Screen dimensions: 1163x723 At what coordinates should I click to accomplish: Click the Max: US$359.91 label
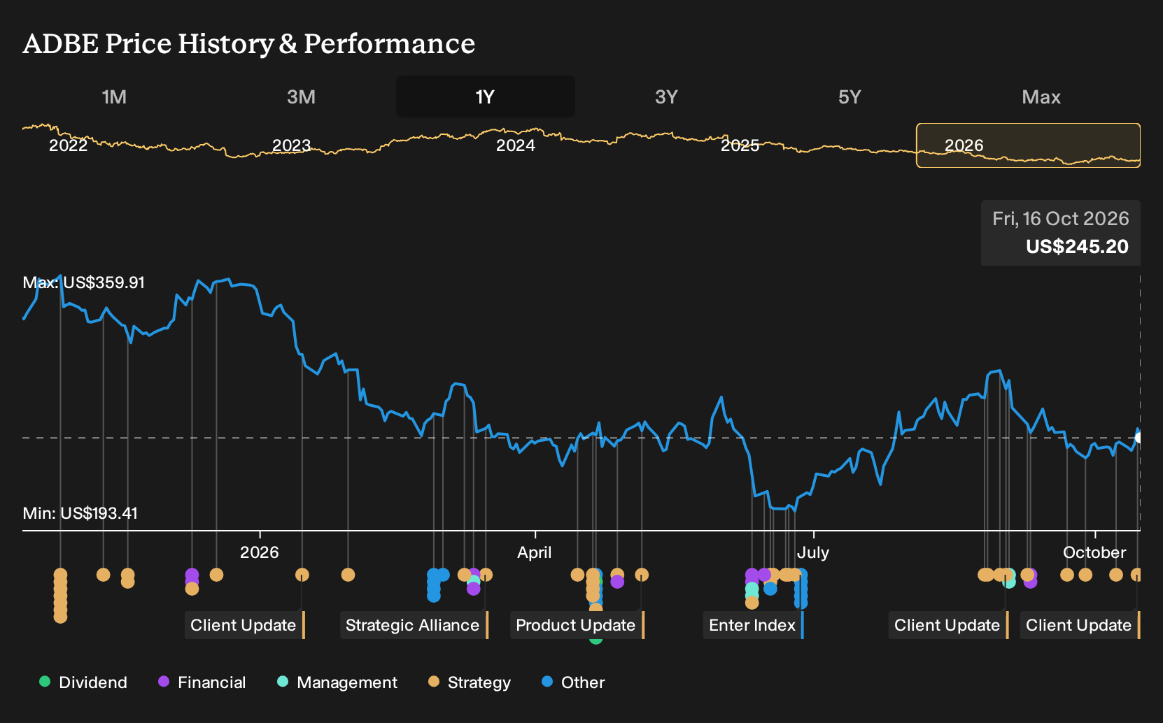(x=84, y=282)
